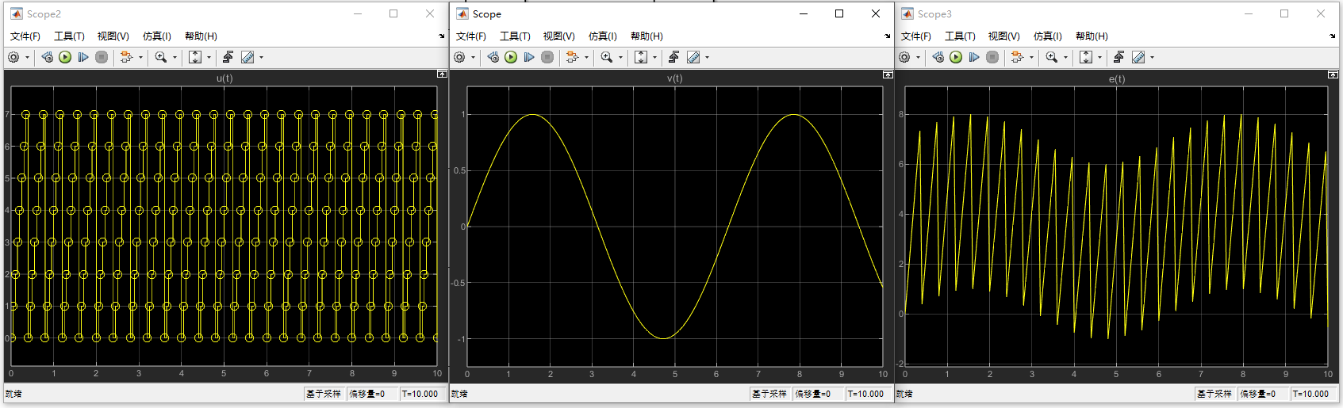Maximize axes button on u(t) plot

click(x=442, y=74)
